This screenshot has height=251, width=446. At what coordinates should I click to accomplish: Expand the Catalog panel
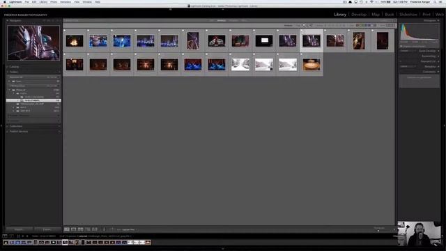point(8,67)
